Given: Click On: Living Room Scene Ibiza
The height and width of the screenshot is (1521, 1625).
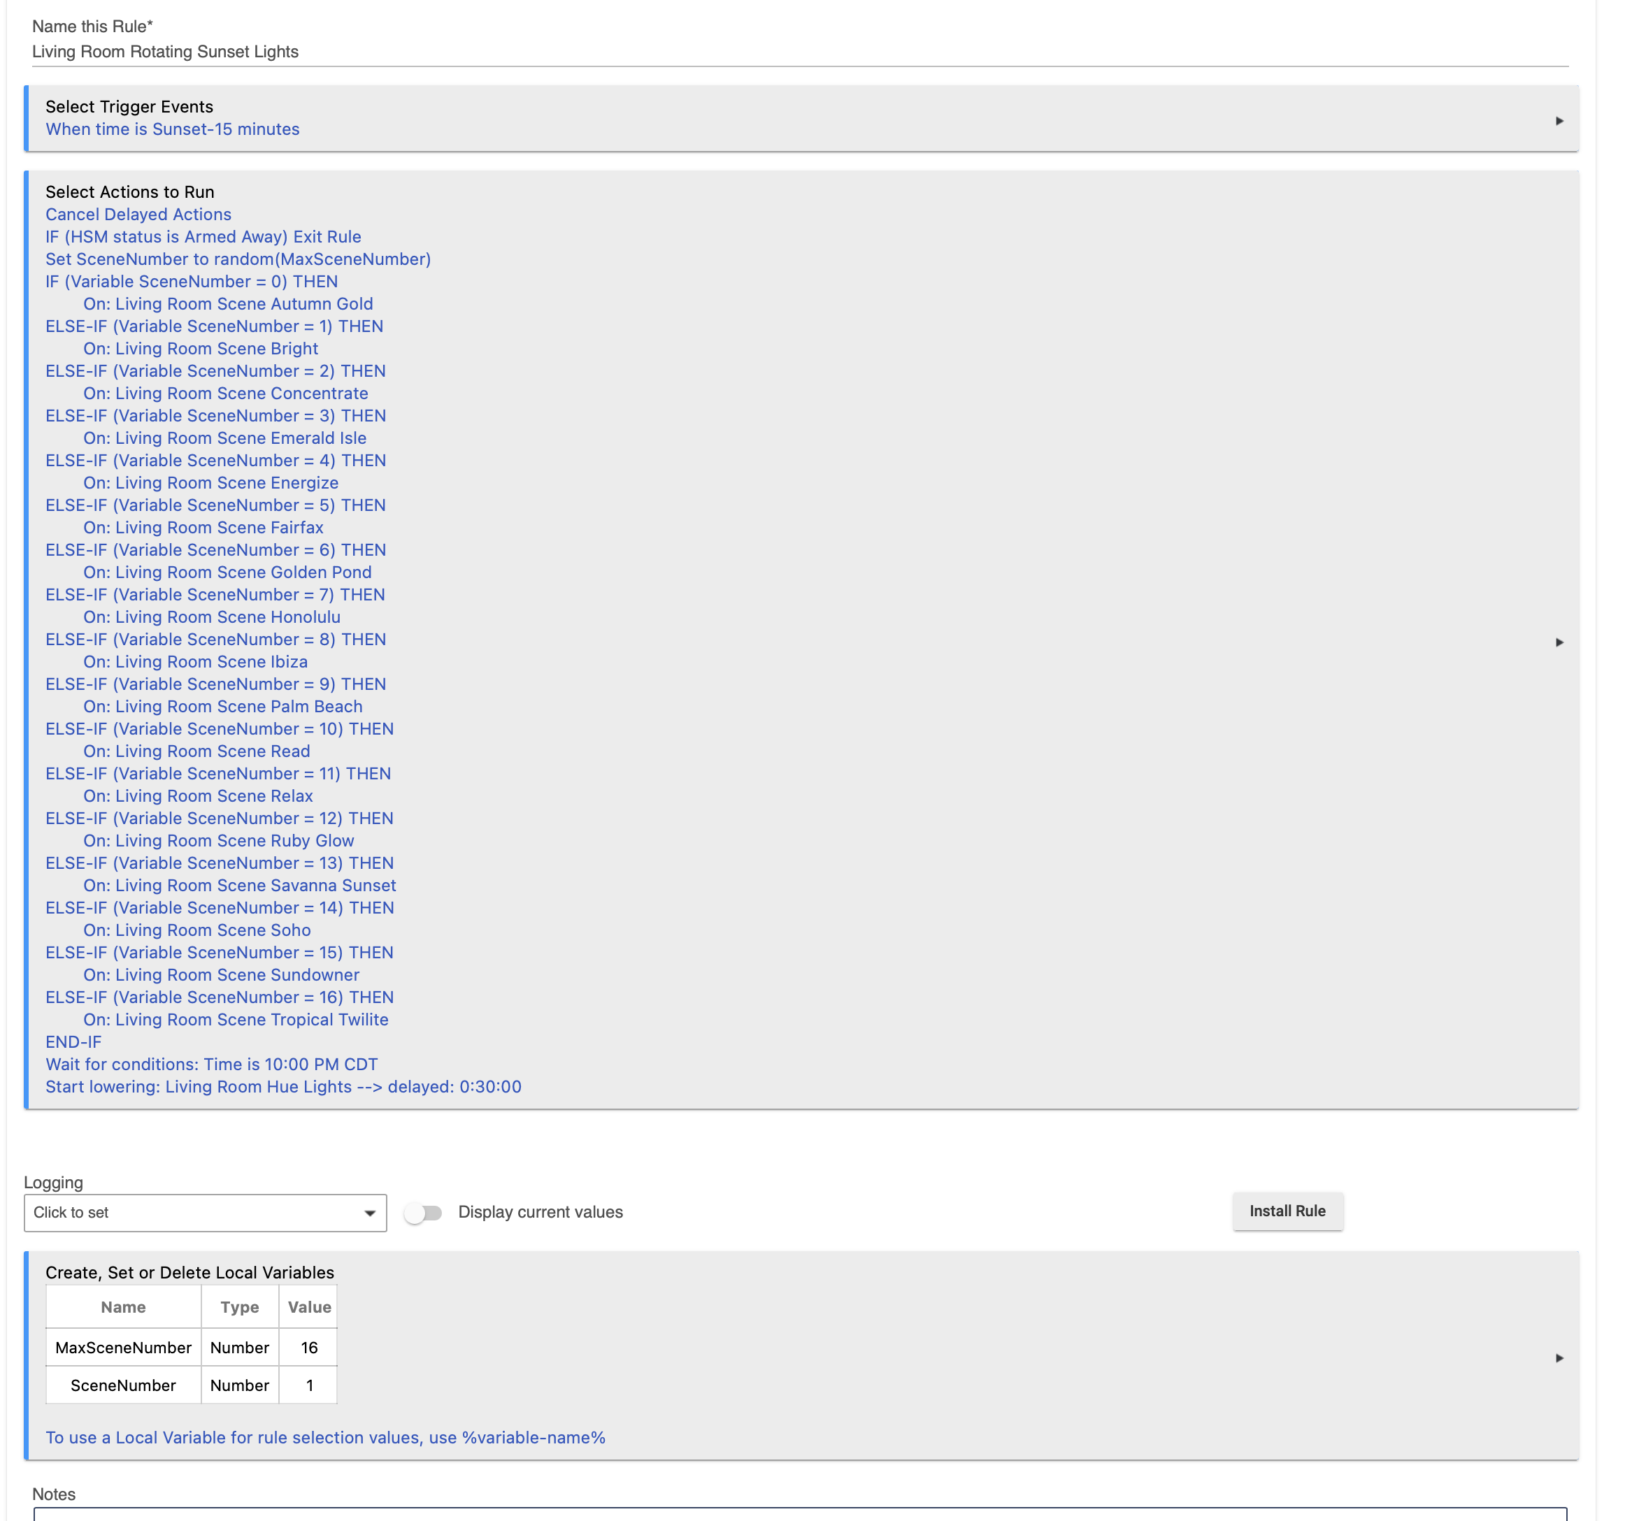Looking at the screenshot, I should 195,662.
